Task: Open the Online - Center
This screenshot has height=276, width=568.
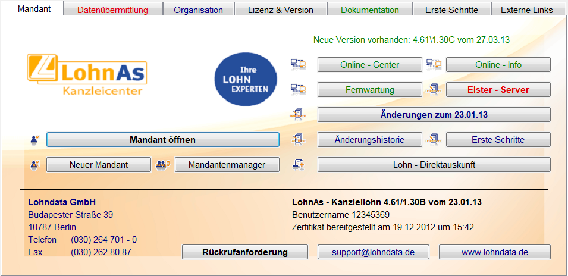Action: [370, 64]
